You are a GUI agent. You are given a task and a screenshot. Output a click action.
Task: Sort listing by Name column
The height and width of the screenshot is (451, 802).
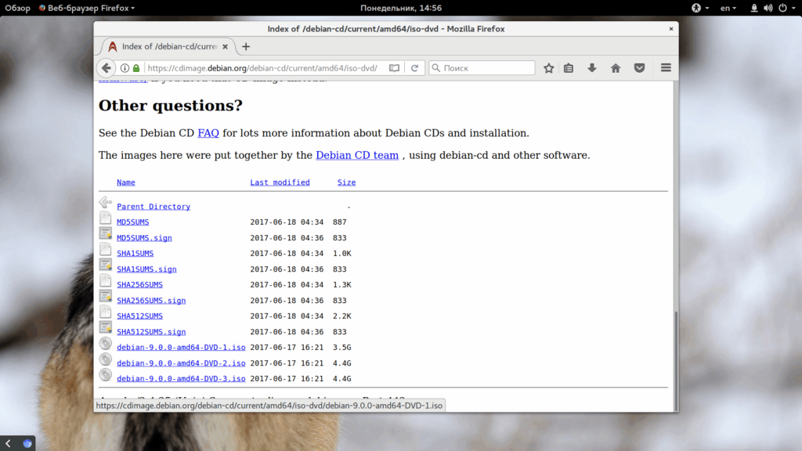point(126,182)
